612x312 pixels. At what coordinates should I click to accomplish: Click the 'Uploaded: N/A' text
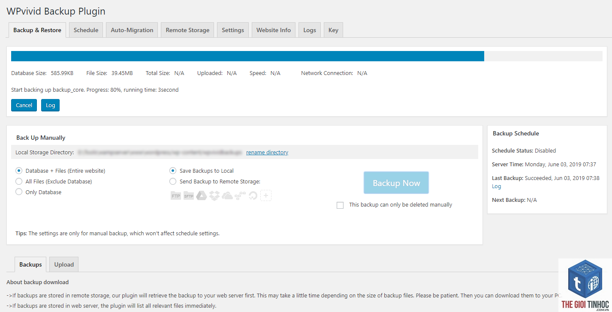pos(217,73)
